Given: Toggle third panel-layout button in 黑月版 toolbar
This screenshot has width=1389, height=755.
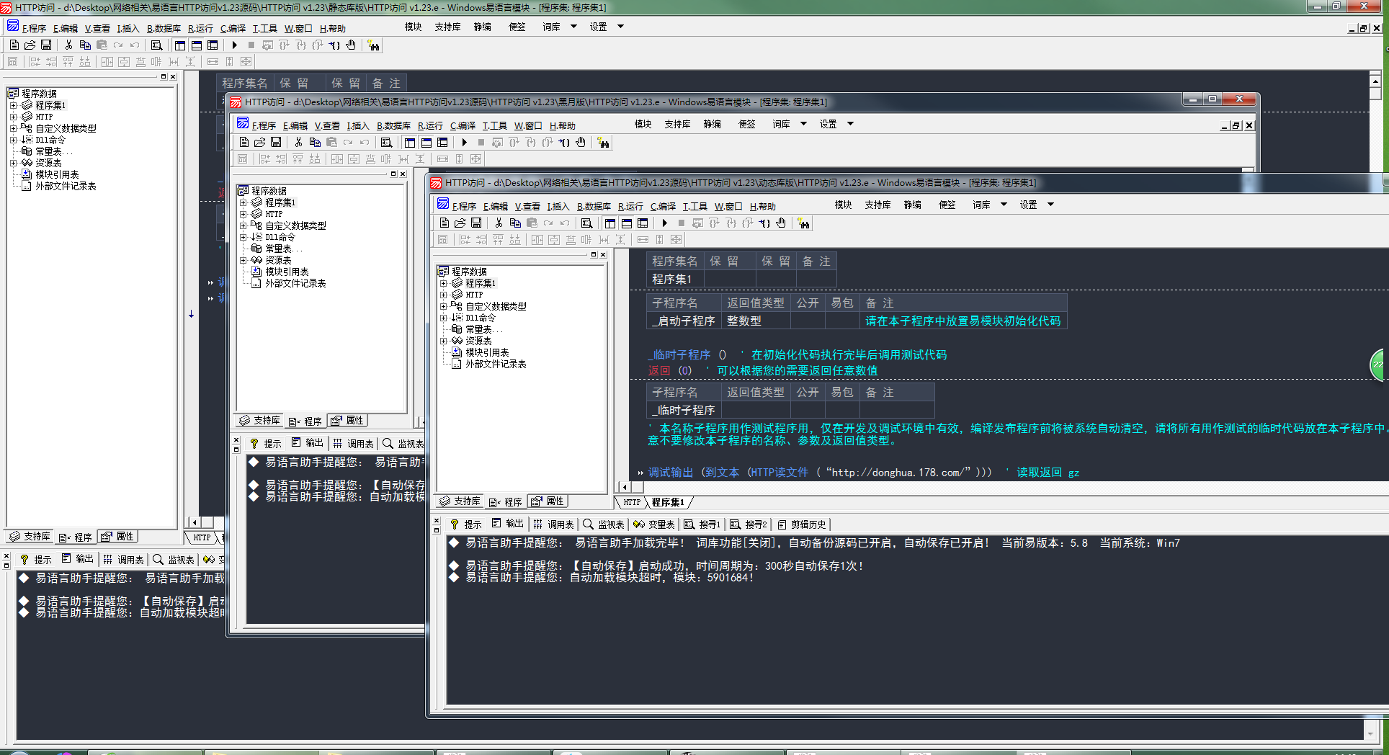Looking at the screenshot, I should (x=443, y=143).
